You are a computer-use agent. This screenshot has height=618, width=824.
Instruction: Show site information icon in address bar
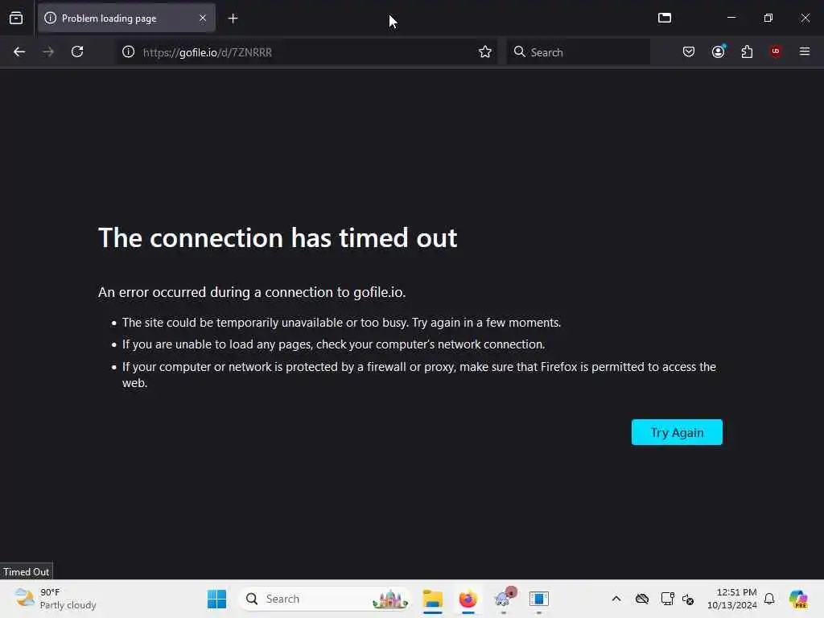129,52
